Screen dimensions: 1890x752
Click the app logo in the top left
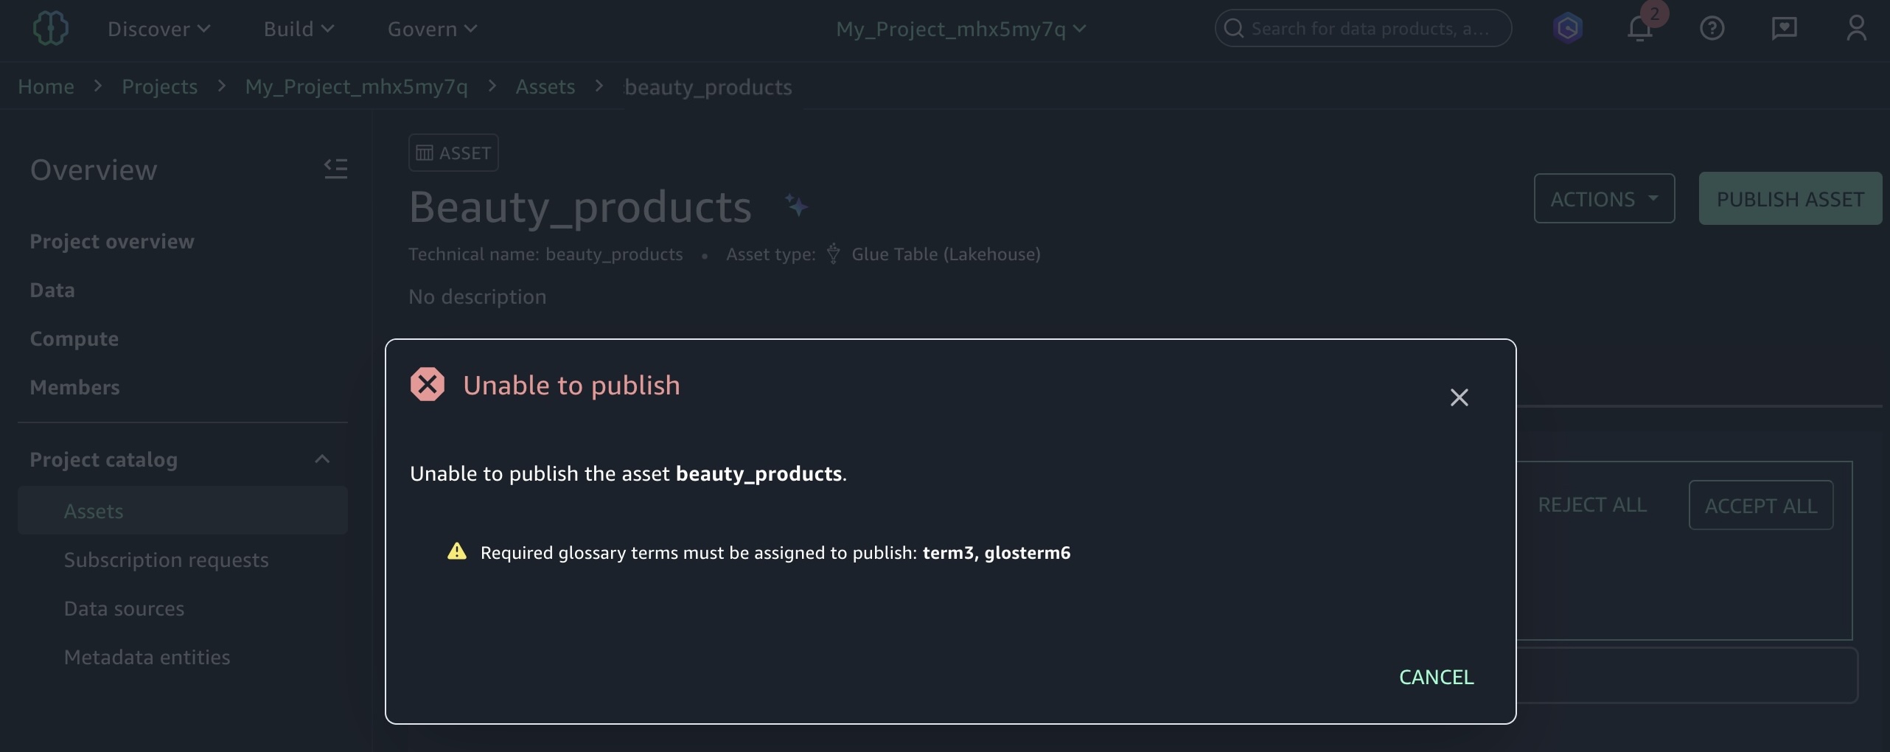pos(50,29)
